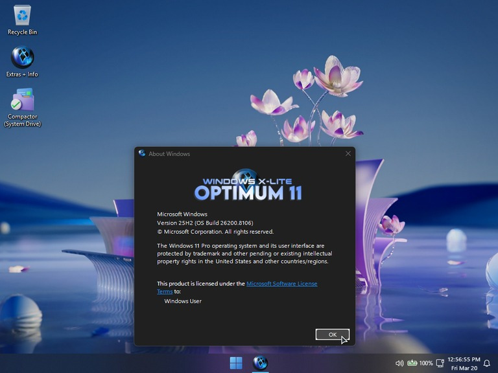Click the network tray icon
The height and width of the screenshot is (373, 498).
pos(440,363)
